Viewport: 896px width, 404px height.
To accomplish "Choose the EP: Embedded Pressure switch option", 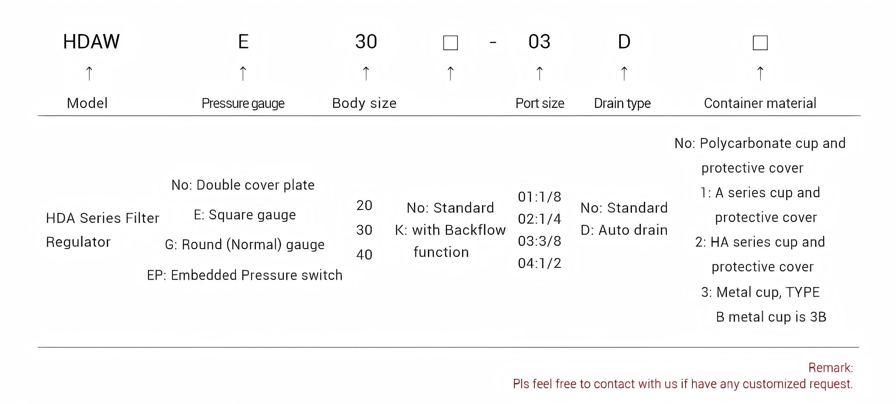I will click(x=244, y=275).
